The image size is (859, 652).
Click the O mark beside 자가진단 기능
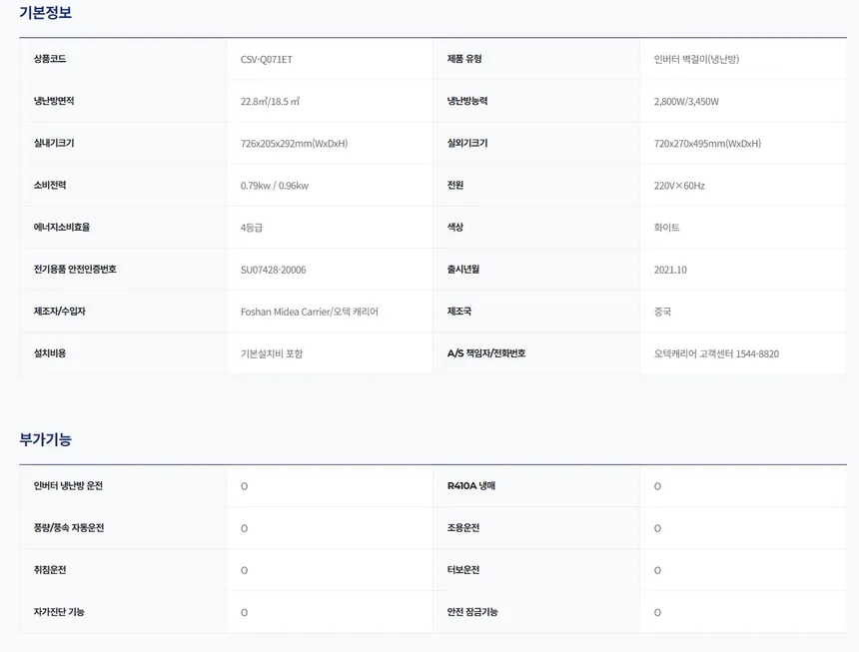(x=245, y=613)
